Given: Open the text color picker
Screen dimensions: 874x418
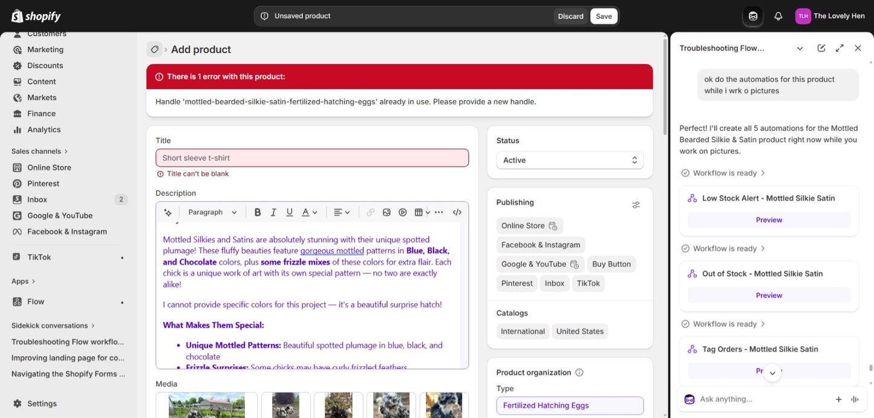Looking at the screenshot, I should click(x=310, y=212).
